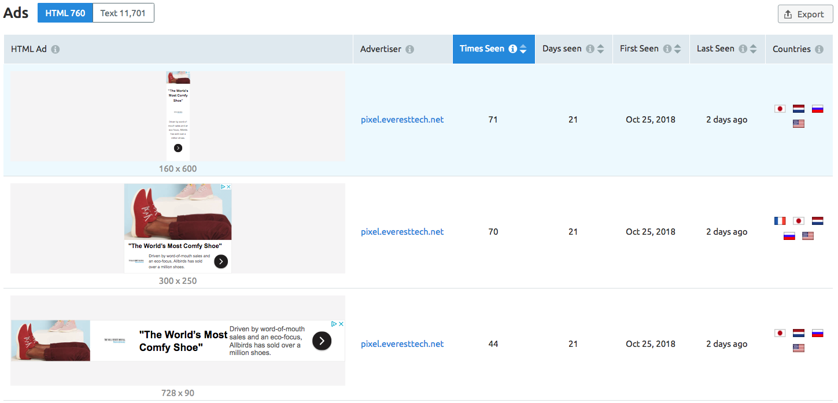The width and height of the screenshot is (838, 403).
Task: Select the Times Seen value 71
Action: click(x=493, y=120)
